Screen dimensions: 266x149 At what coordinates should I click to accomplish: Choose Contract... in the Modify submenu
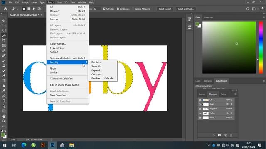(x=97, y=74)
